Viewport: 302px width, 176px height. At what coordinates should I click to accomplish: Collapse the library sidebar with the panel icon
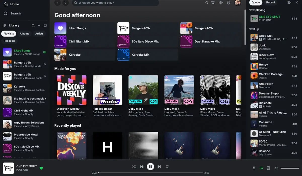point(45,25)
